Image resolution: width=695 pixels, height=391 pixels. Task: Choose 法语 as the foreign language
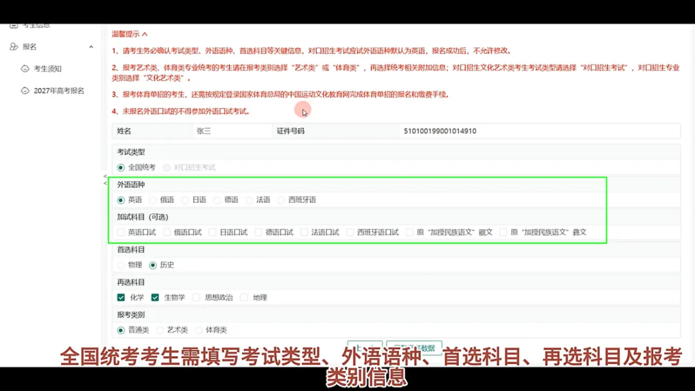[249, 200]
